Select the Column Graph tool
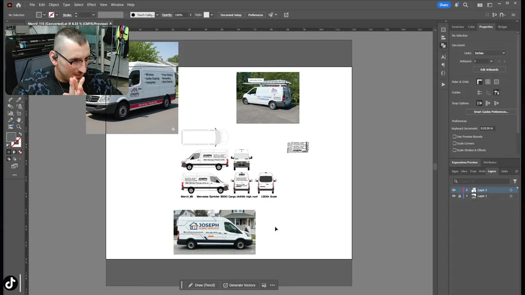Screen dimensions: 525x295 coord(11,113)
